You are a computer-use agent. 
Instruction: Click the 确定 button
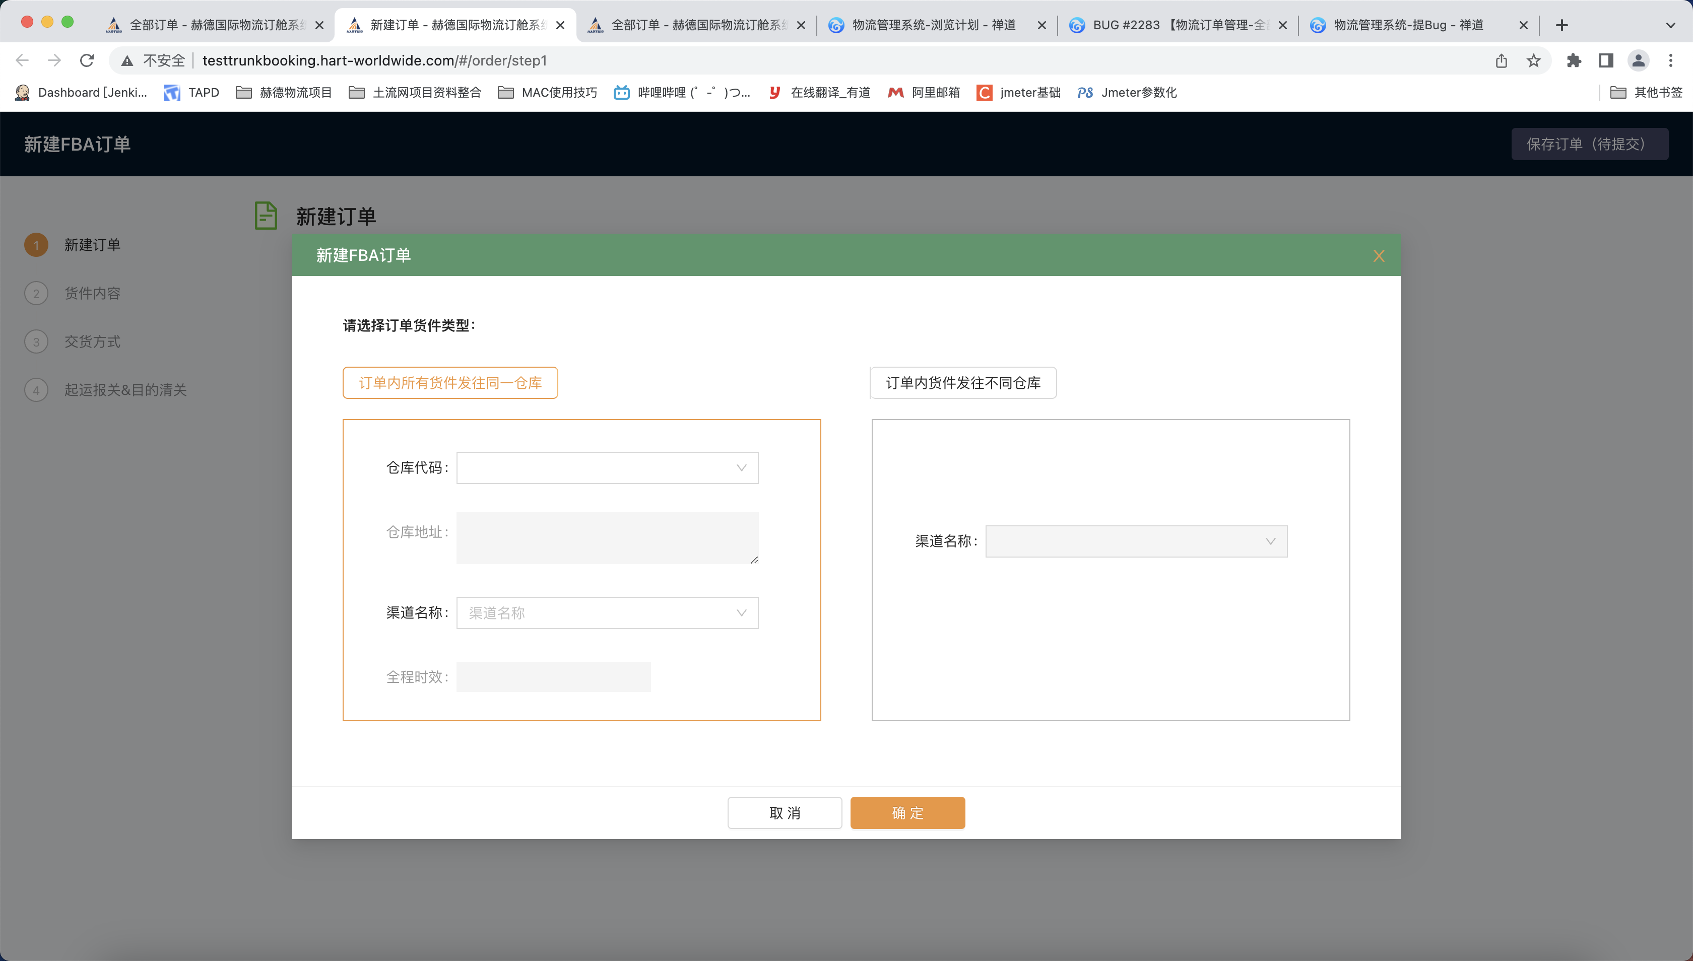[907, 813]
